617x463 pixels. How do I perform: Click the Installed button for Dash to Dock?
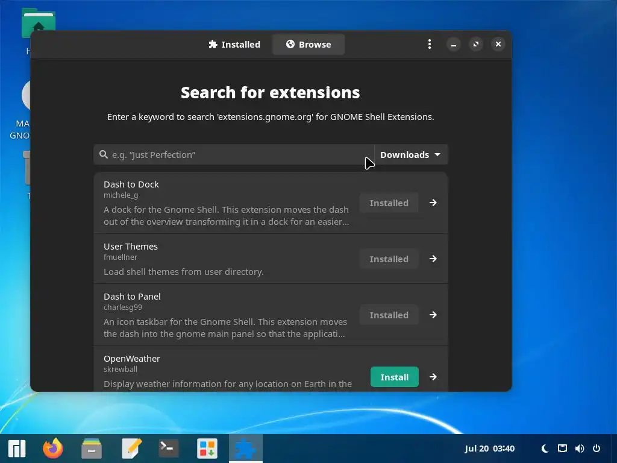389,203
